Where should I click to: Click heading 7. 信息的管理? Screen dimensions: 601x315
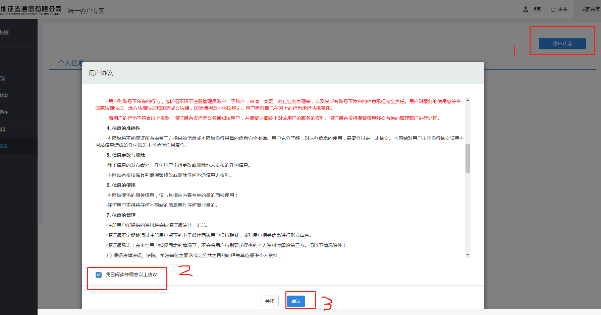tap(121, 215)
